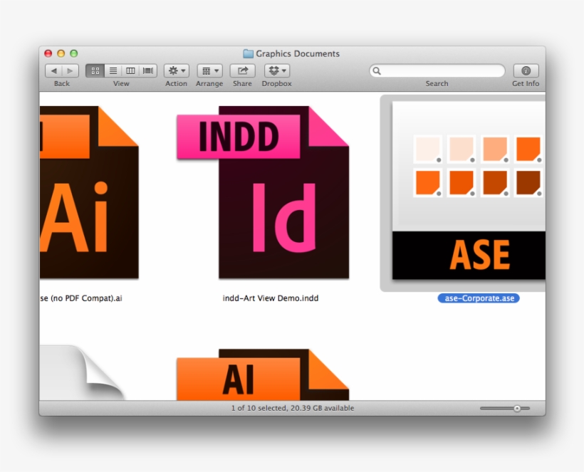Viewport: 584px width, 472px height.
Task: Click the file name indd-Art View Demo.indd
Action: (x=271, y=298)
